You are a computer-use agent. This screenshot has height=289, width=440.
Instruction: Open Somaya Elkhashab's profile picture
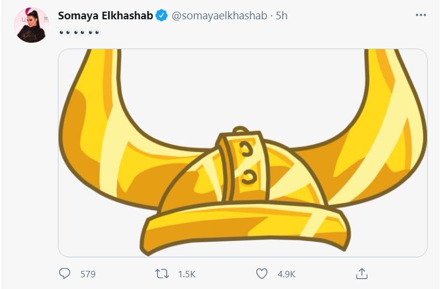pyautogui.click(x=30, y=25)
